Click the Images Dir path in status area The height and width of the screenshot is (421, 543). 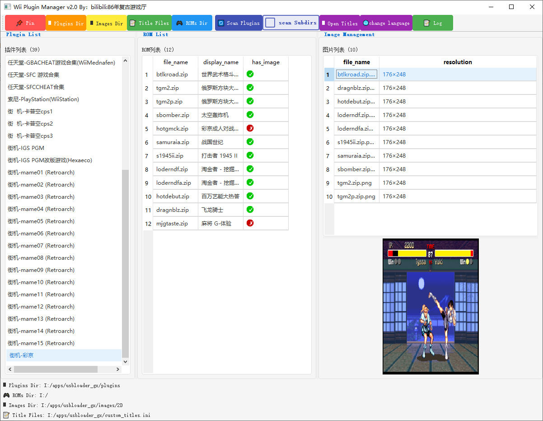(x=82, y=405)
